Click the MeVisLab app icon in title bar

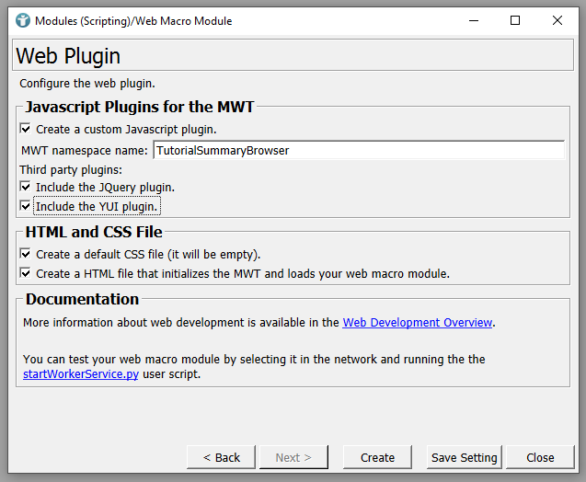(x=22, y=20)
